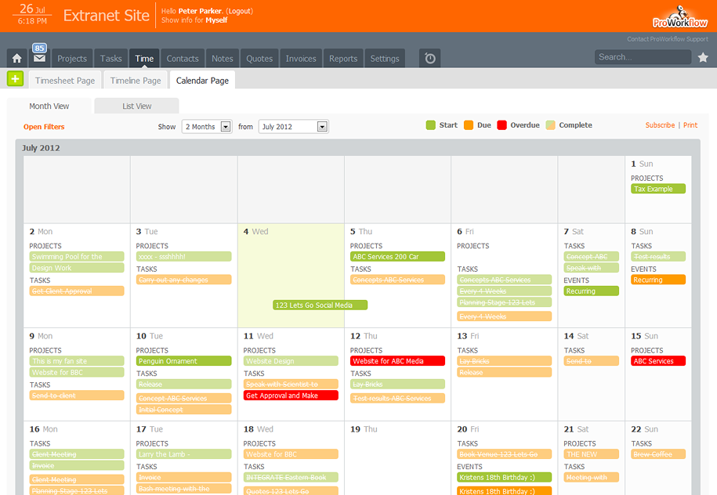The width and height of the screenshot is (717, 495).
Task: Open Brew Coffee task on 22nd
Action: click(x=658, y=454)
